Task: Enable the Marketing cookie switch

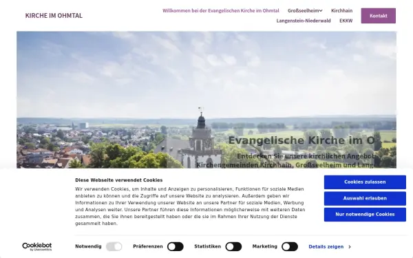Action: [290, 247]
